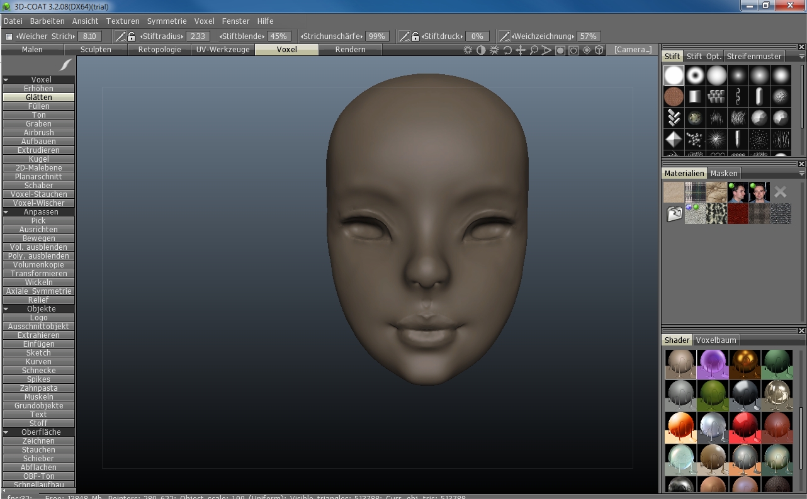Click the half-filled contrast circle icon
The width and height of the screenshot is (807, 499).
[x=481, y=50]
